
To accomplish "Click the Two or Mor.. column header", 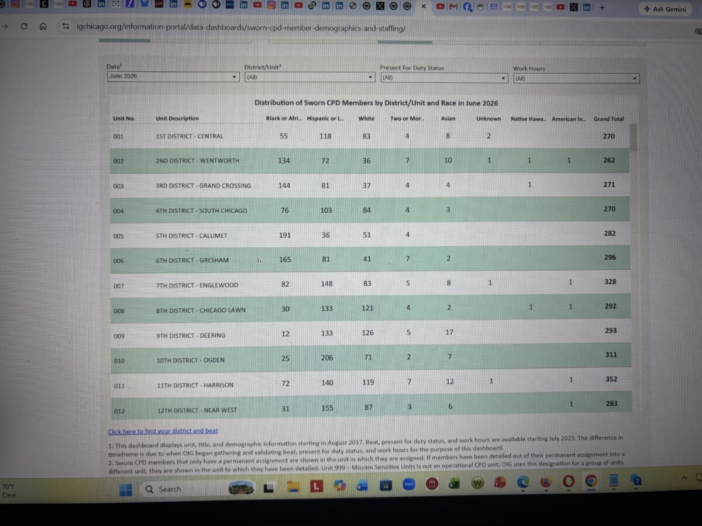I will pyautogui.click(x=407, y=119).
